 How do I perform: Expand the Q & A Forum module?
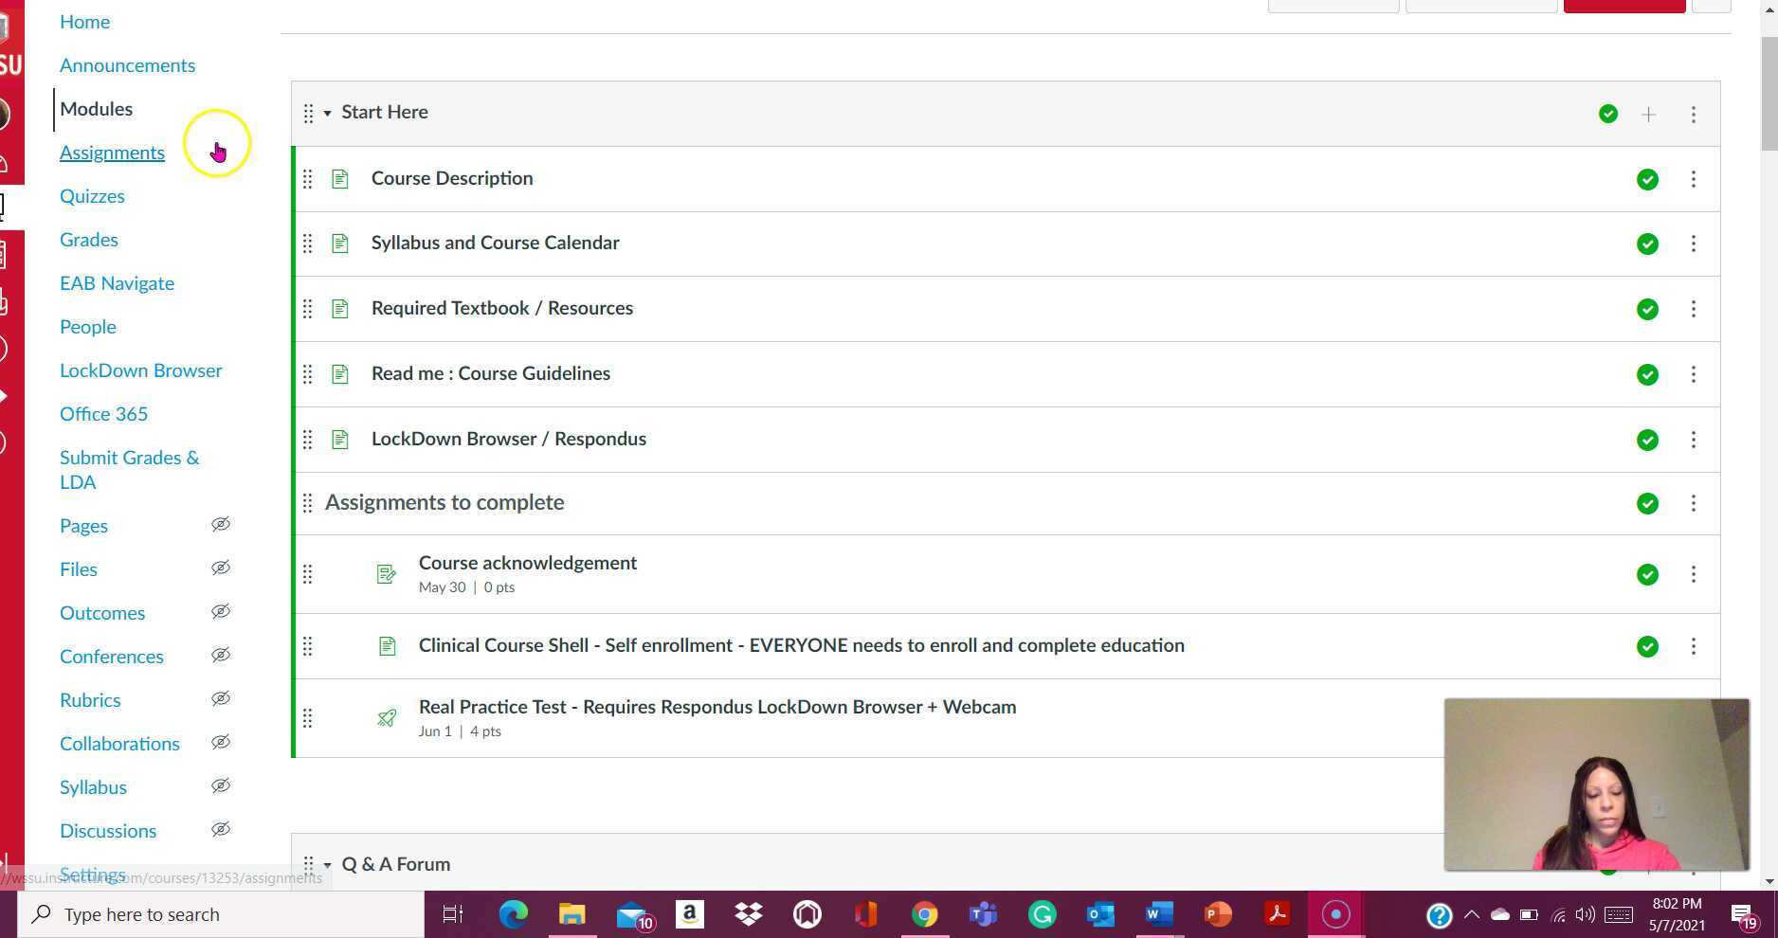click(x=327, y=864)
